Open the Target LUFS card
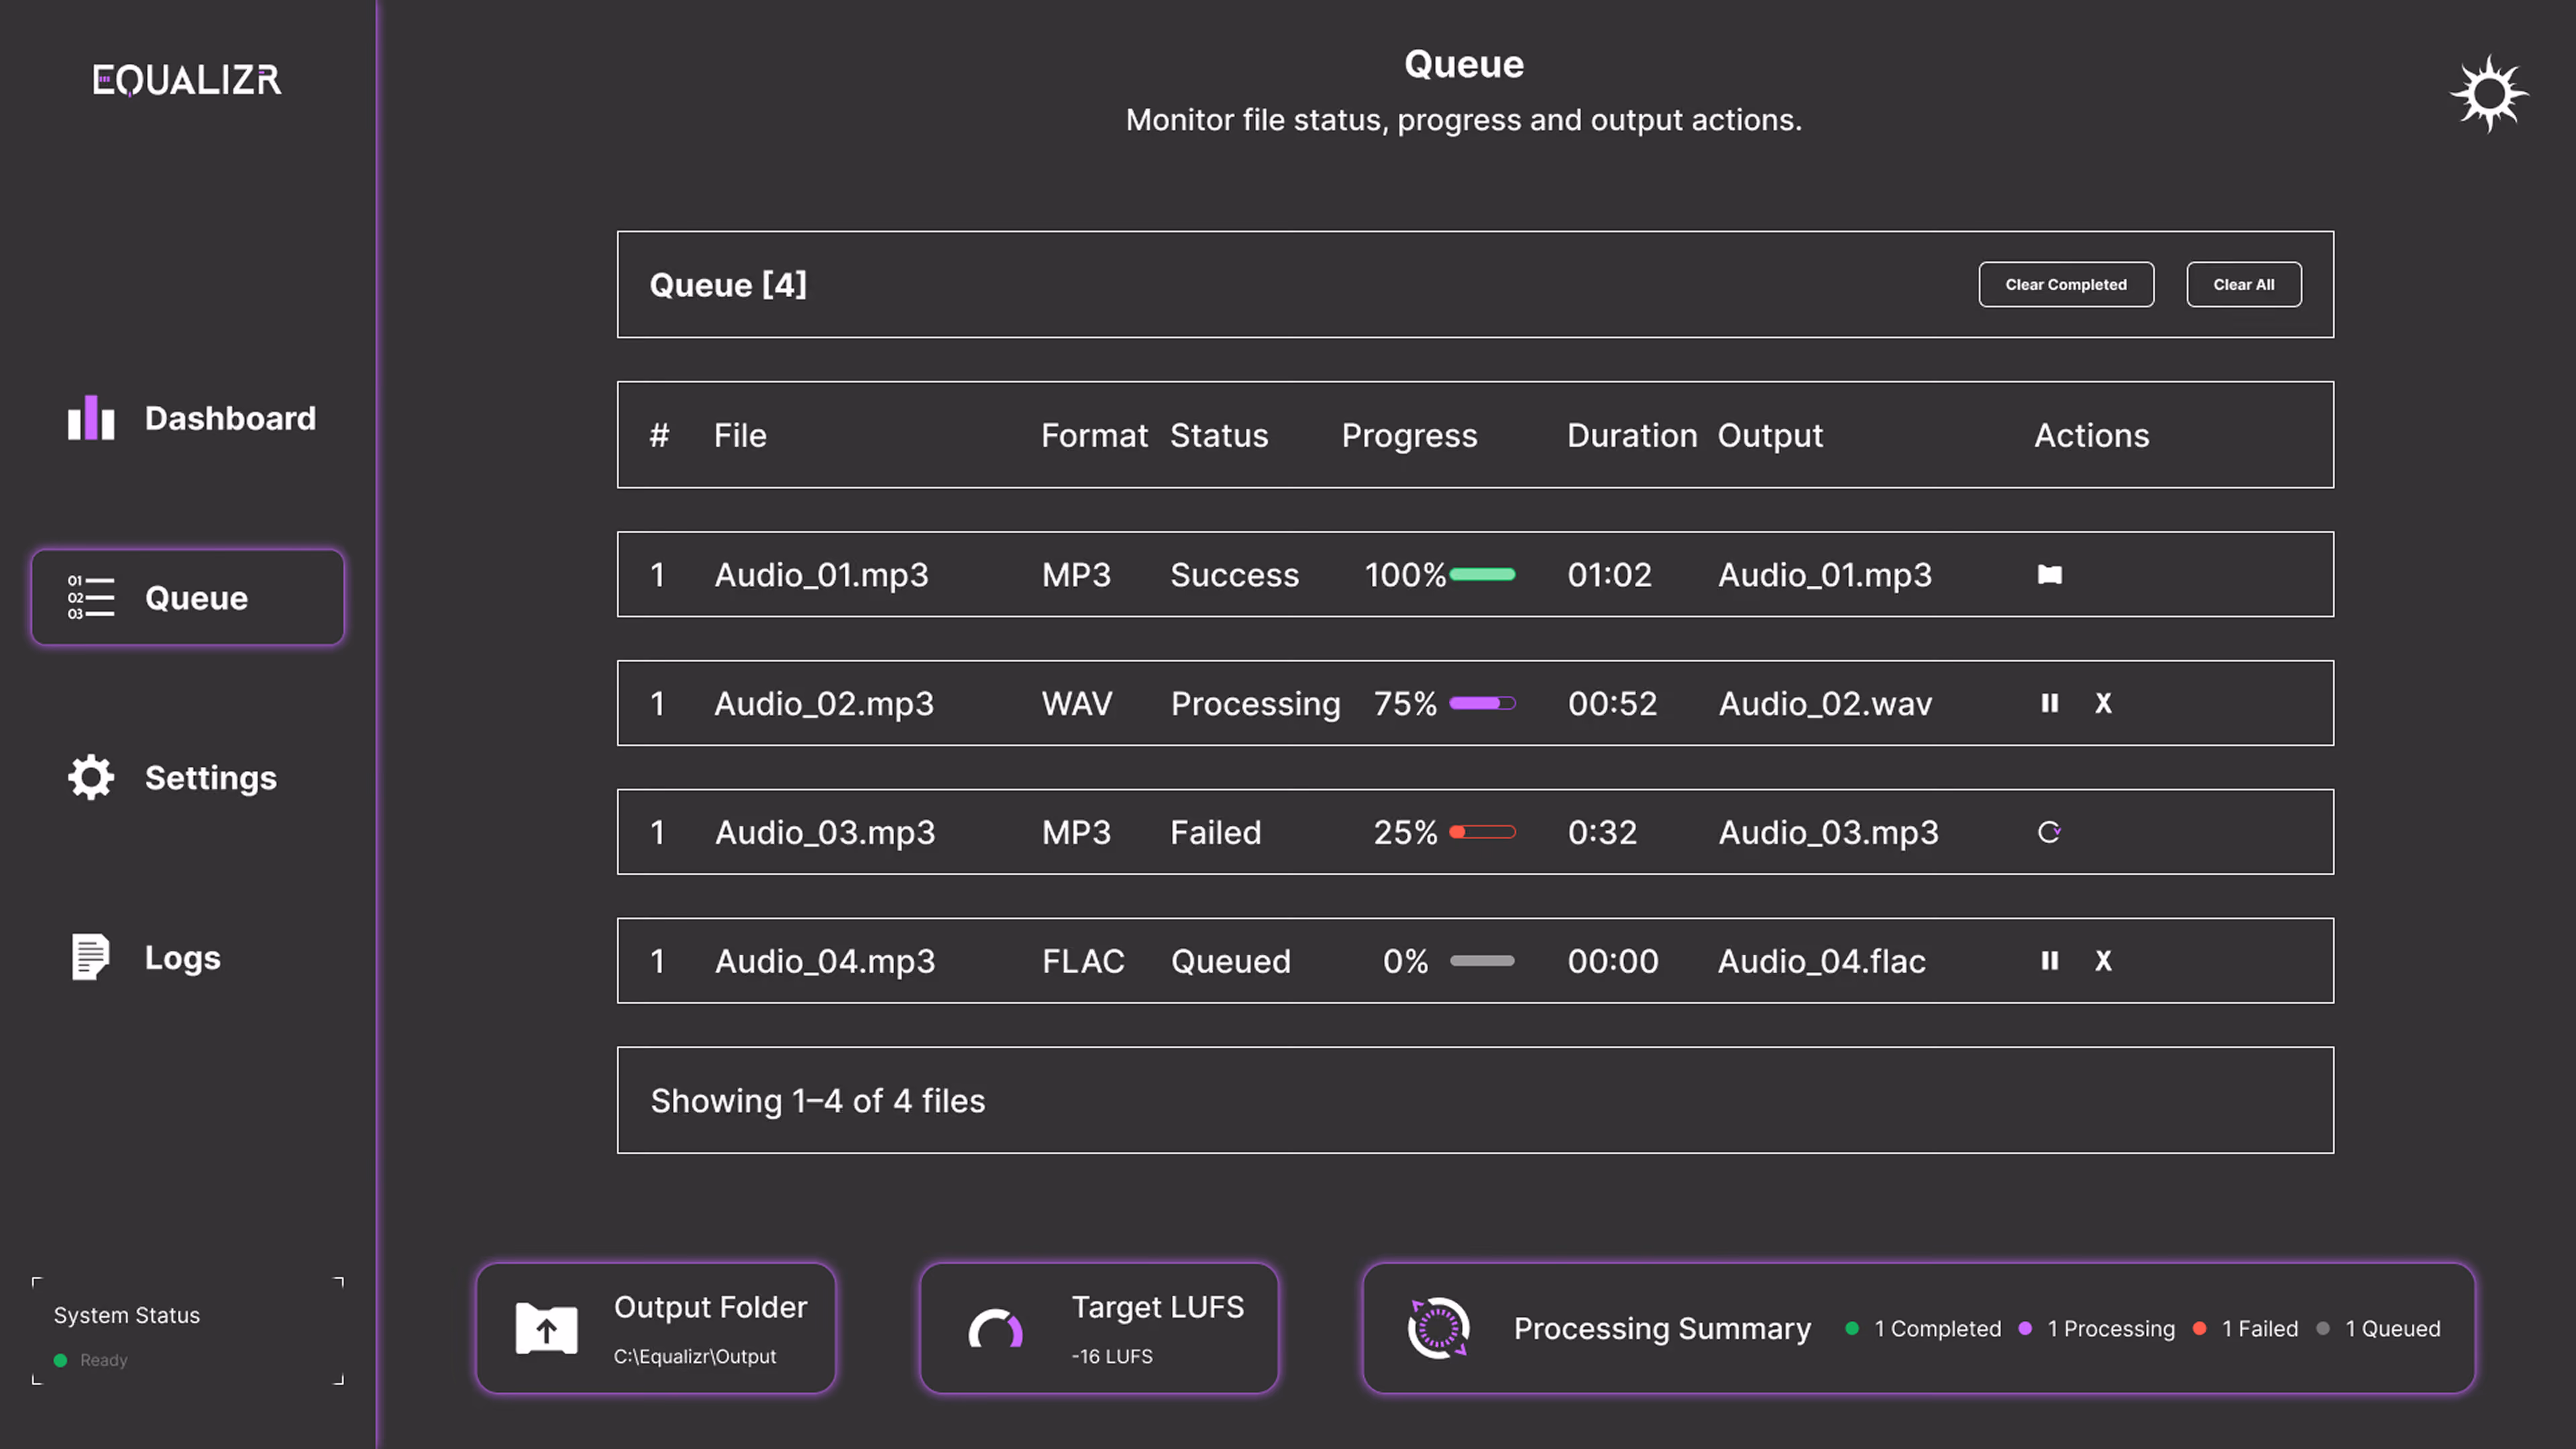Screen dimensions: 2576x1449 coord(1099,1328)
